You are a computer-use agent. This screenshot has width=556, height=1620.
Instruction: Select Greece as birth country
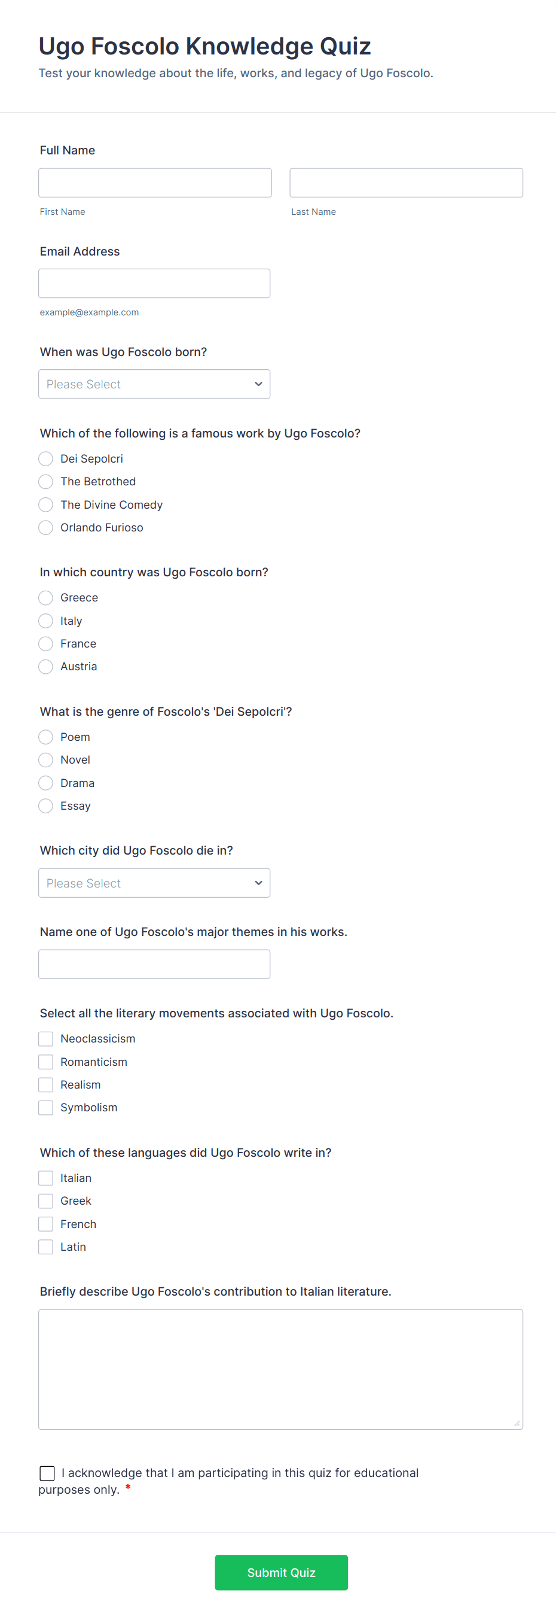point(46,597)
